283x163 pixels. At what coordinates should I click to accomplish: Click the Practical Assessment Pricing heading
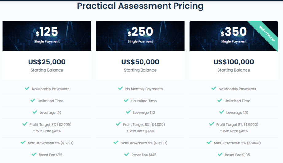(140, 6)
